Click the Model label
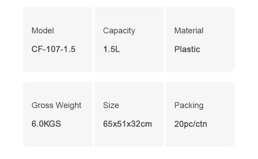 43,31
